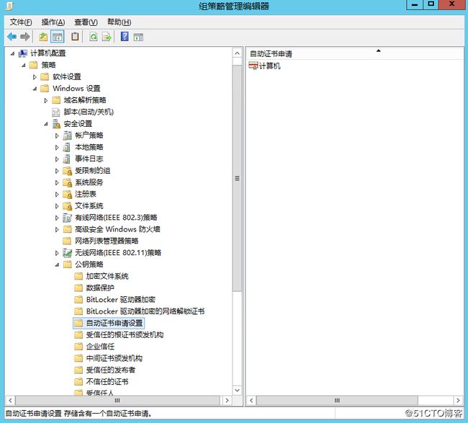Viewport: 468px width, 423px height.
Task: Select 数据保护 in the tree
Action: pos(100,288)
